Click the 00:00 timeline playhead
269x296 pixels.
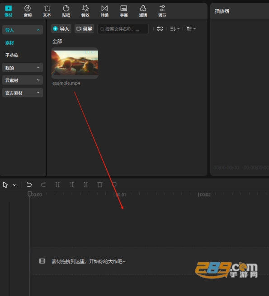pos(29,194)
